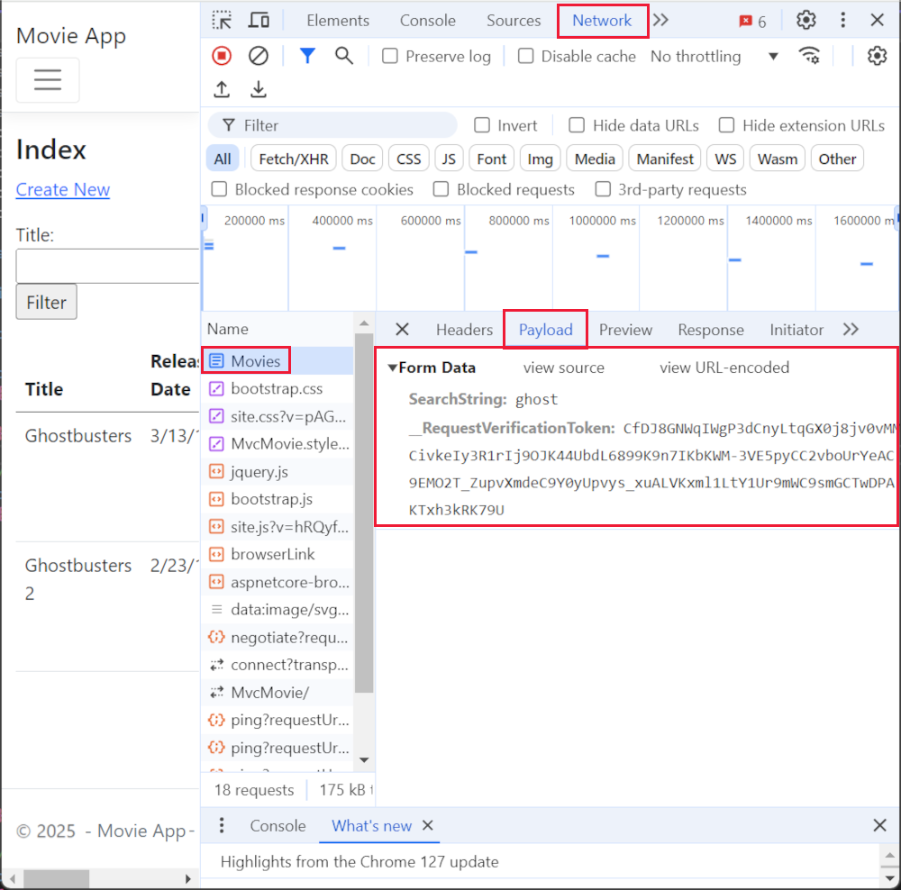This screenshot has width=901, height=890.
Task: Select the Network panel tab
Action: click(602, 21)
